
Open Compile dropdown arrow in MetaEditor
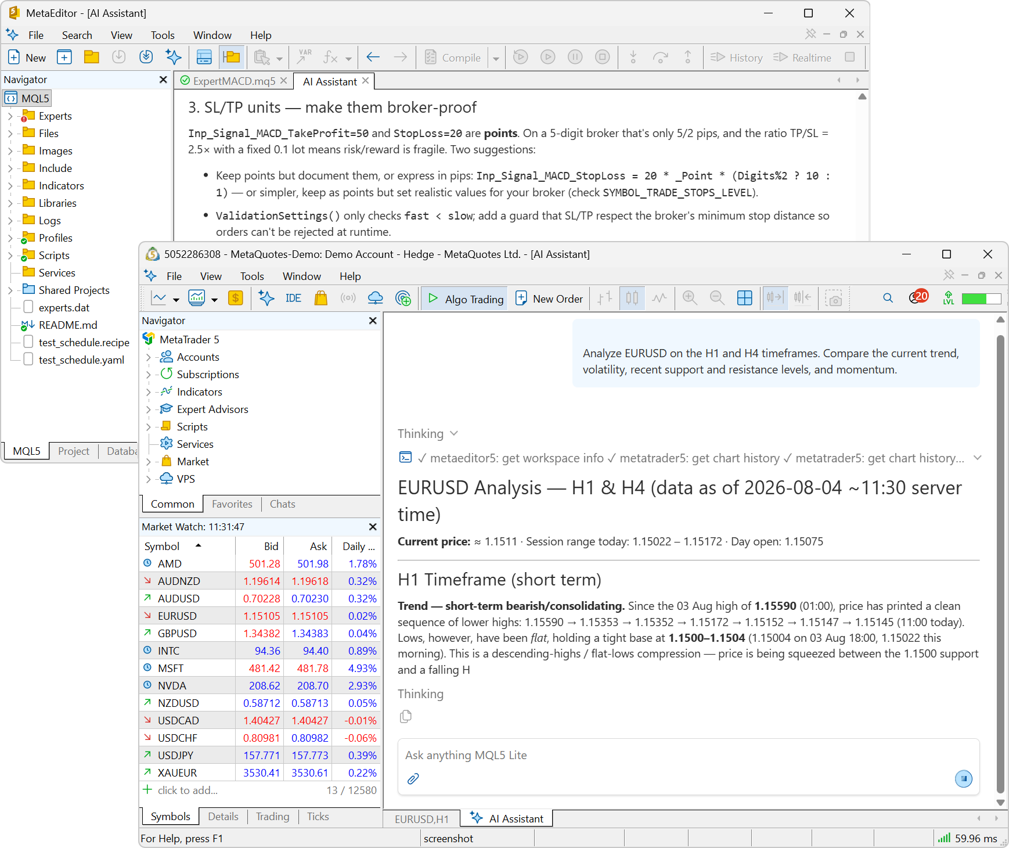coord(496,58)
